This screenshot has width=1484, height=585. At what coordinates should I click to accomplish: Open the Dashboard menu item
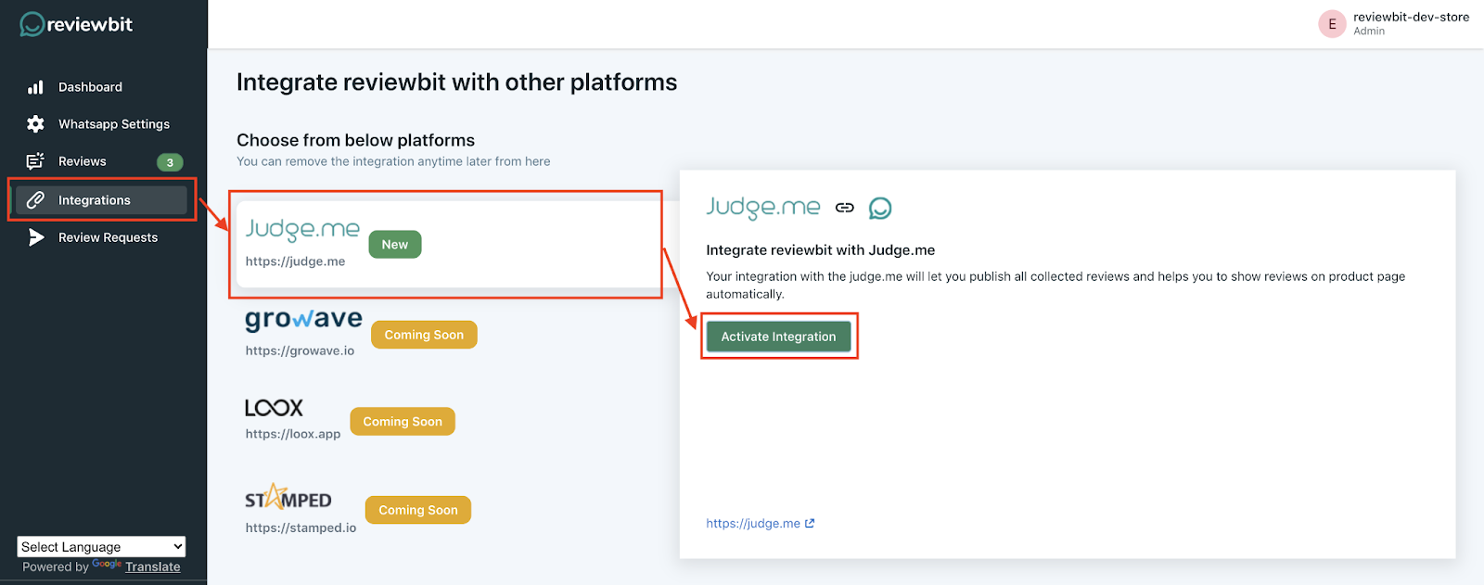click(x=90, y=87)
